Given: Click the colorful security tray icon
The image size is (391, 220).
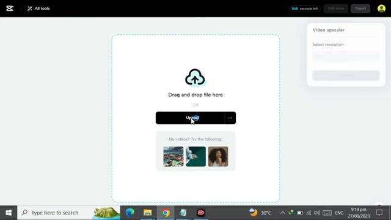Looking at the screenshot, I should coord(291,213).
